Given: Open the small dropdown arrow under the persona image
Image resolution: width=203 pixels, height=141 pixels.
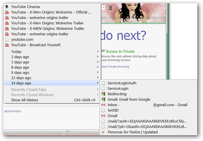Looking at the screenshot, I should 164,20.
